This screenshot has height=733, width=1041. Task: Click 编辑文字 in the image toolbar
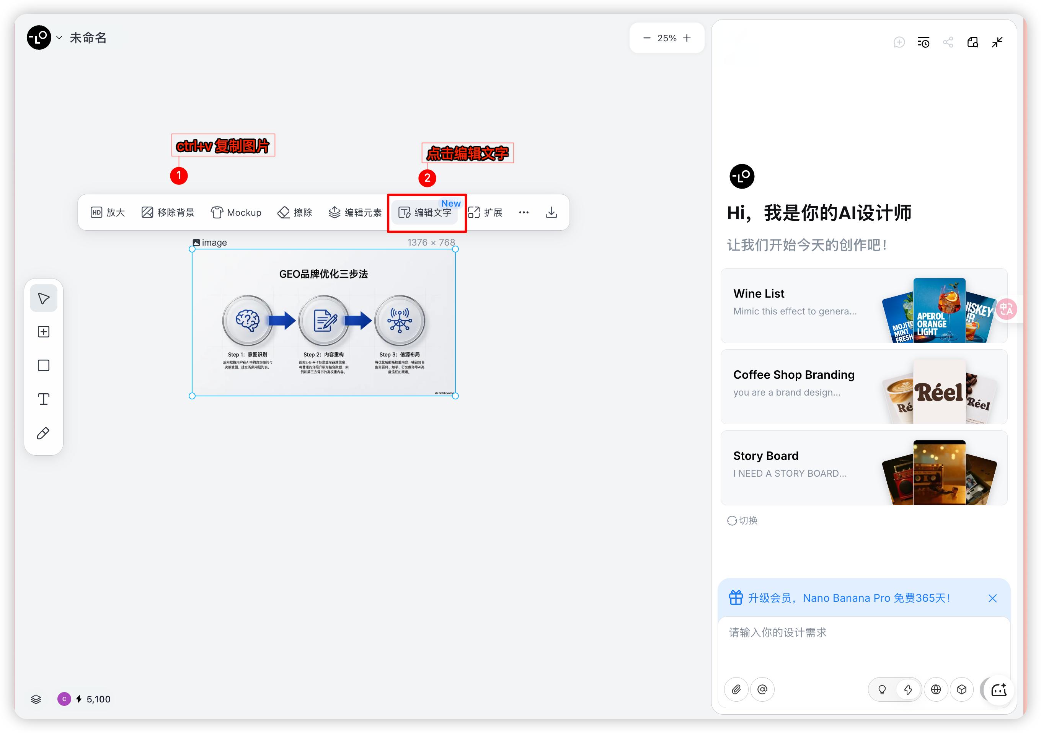point(425,213)
